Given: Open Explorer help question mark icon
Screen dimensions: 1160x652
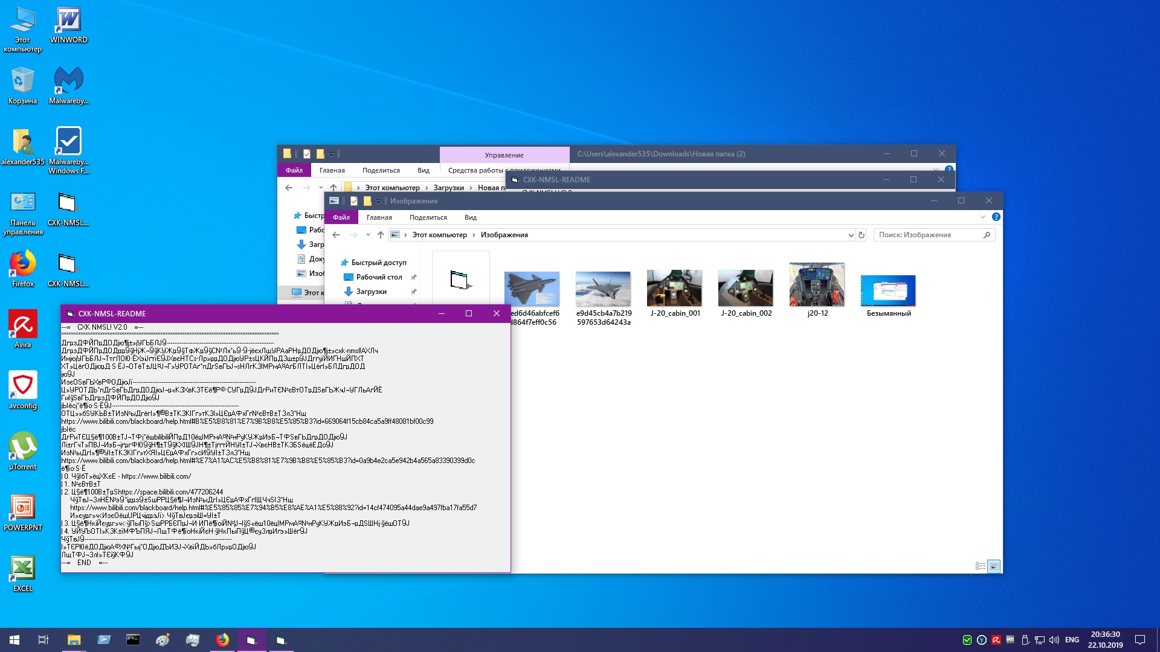Looking at the screenshot, I should (x=996, y=217).
